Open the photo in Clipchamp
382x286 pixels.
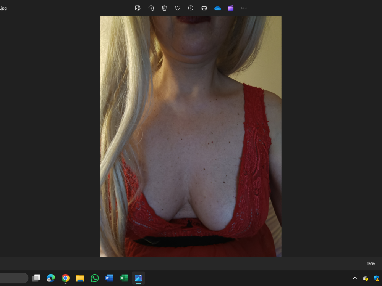[x=230, y=8]
